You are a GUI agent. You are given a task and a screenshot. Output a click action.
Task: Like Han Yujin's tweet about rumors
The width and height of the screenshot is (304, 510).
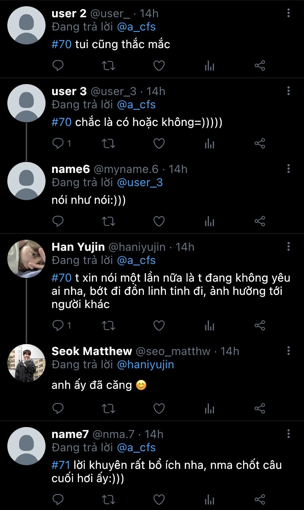[x=159, y=326]
